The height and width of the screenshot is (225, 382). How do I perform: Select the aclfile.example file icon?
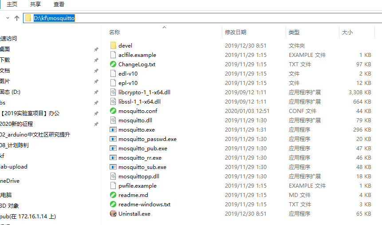(113, 55)
